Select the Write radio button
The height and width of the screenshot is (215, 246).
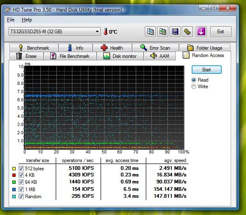[194, 87]
